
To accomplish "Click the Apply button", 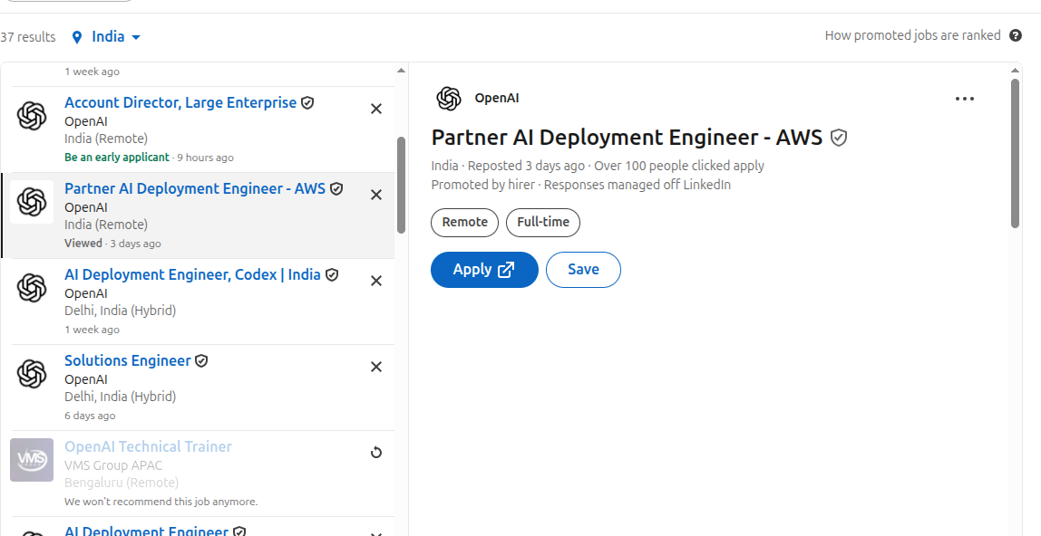I will click(484, 270).
